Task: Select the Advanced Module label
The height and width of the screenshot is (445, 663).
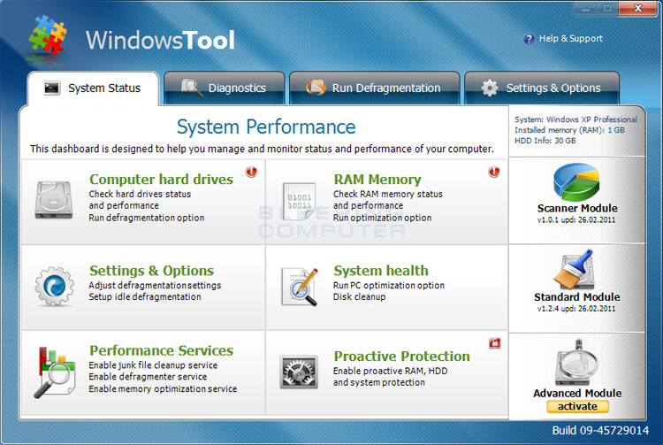Action: (577, 393)
